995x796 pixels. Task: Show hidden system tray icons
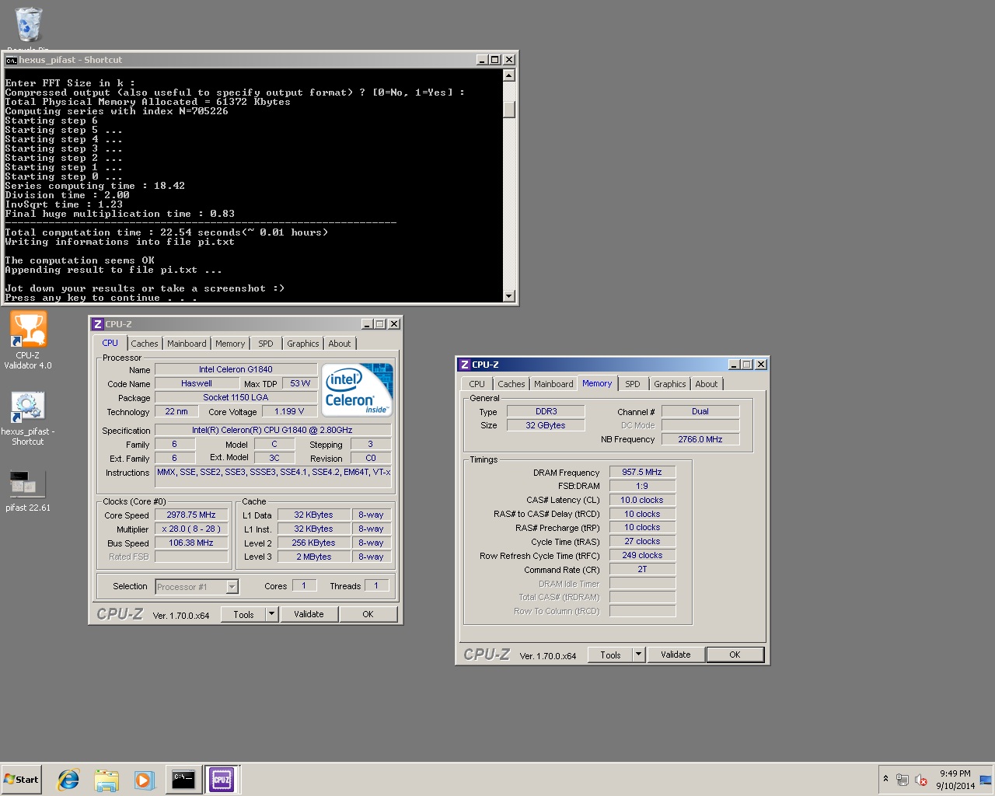click(x=885, y=779)
